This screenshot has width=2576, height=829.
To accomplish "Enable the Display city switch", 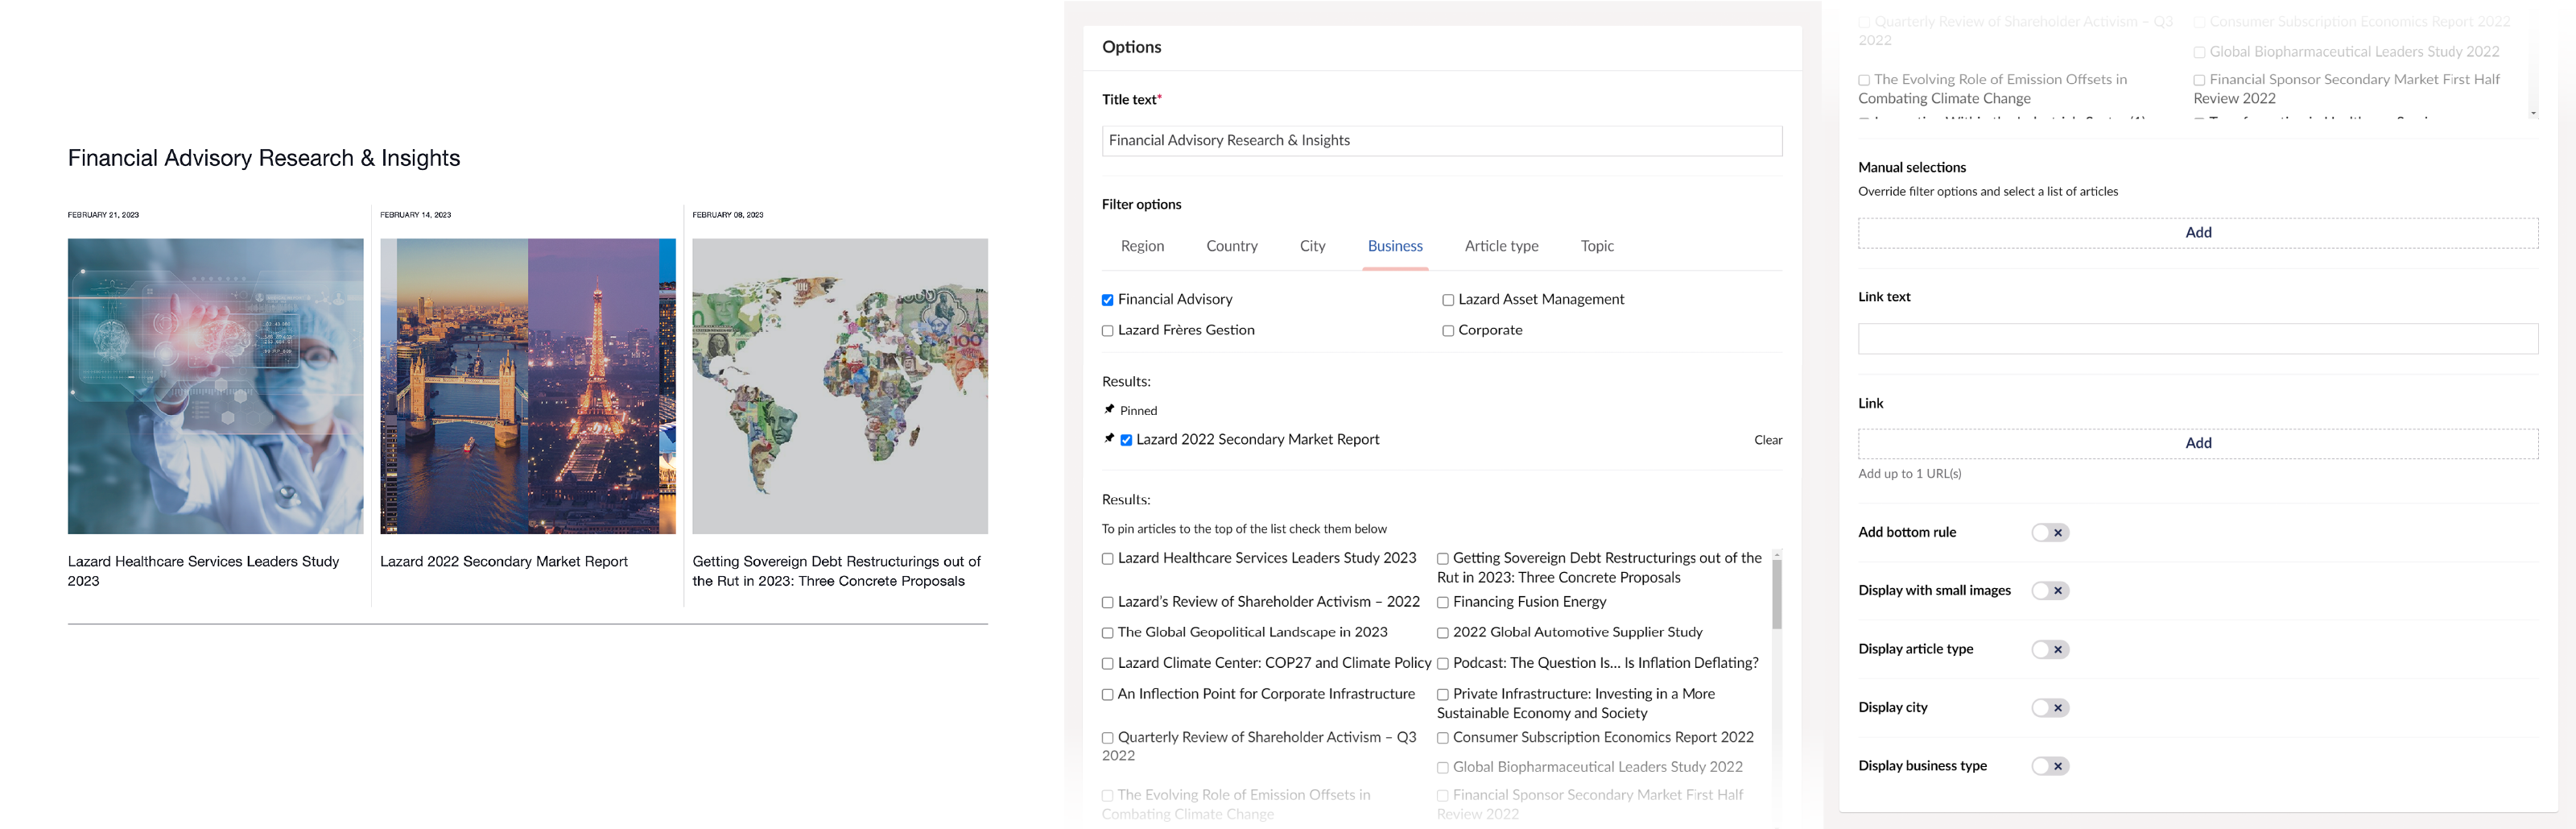I will coord(2049,708).
